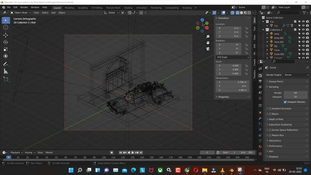The height and width of the screenshot is (175, 311).
Task: Open the Material properties sphere icon
Action: pyautogui.click(x=260, y=146)
